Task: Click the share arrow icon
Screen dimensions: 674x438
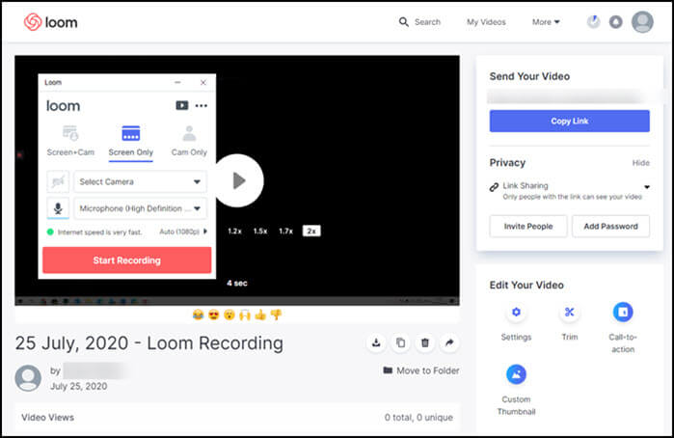Action: pos(449,342)
